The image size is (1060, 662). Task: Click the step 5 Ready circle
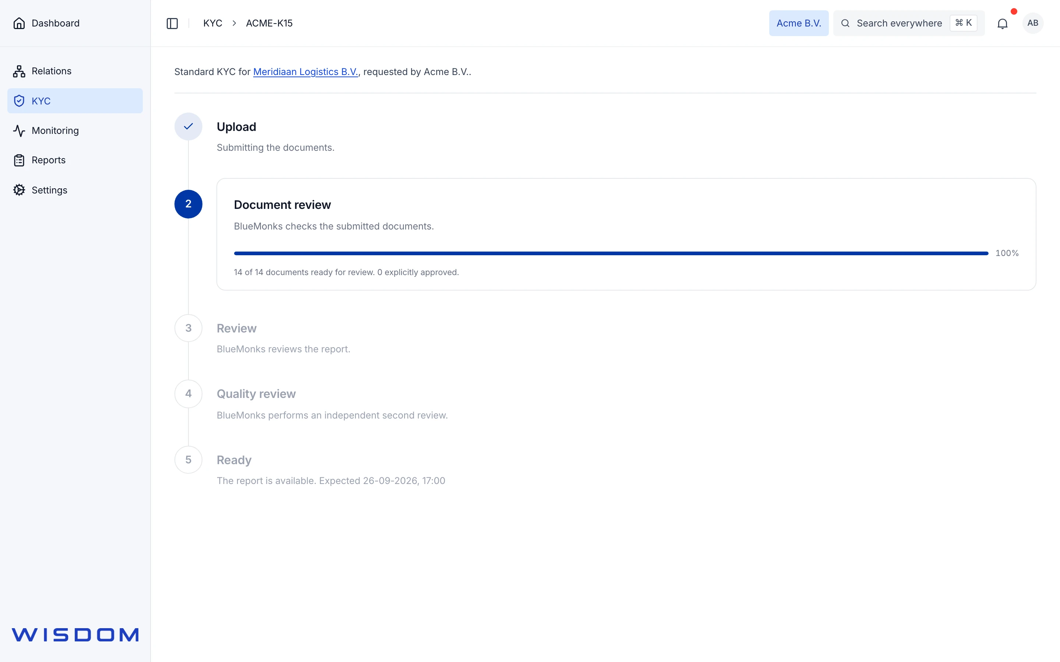point(188,460)
